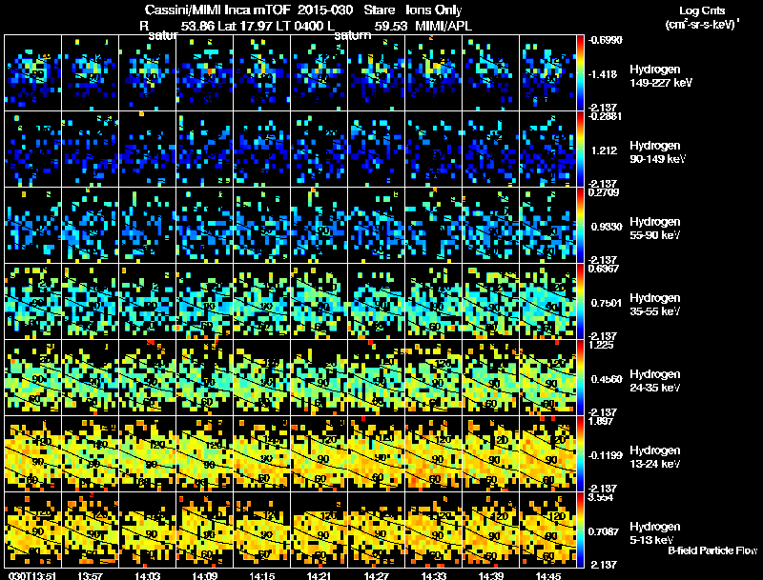Click the color bar for Hydrogen 149-227 keV

580,72
